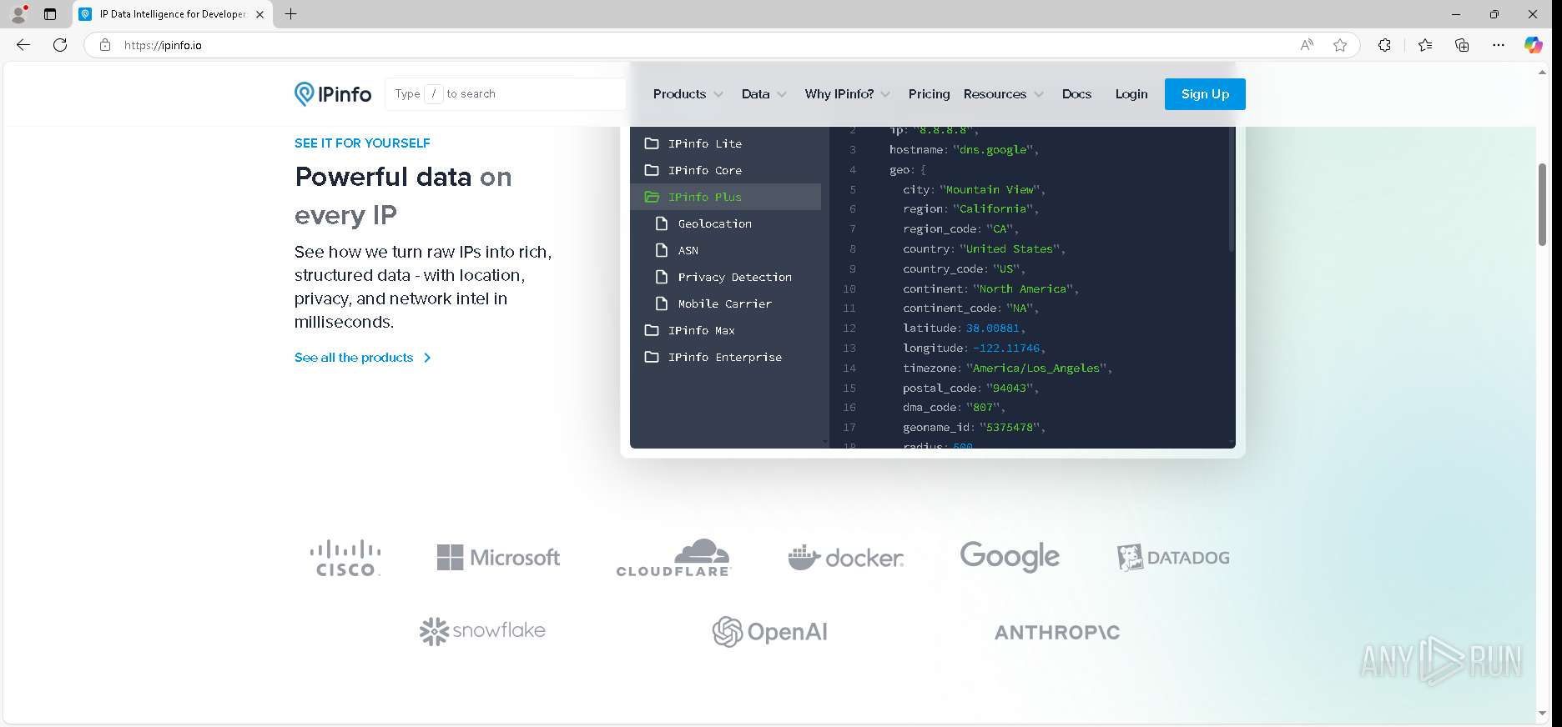This screenshot has width=1562, height=727.
Task: Click the latitude value 38.00881
Action: pyautogui.click(x=992, y=328)
